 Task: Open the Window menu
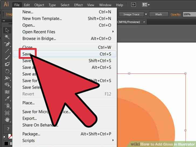click(105, 5)
